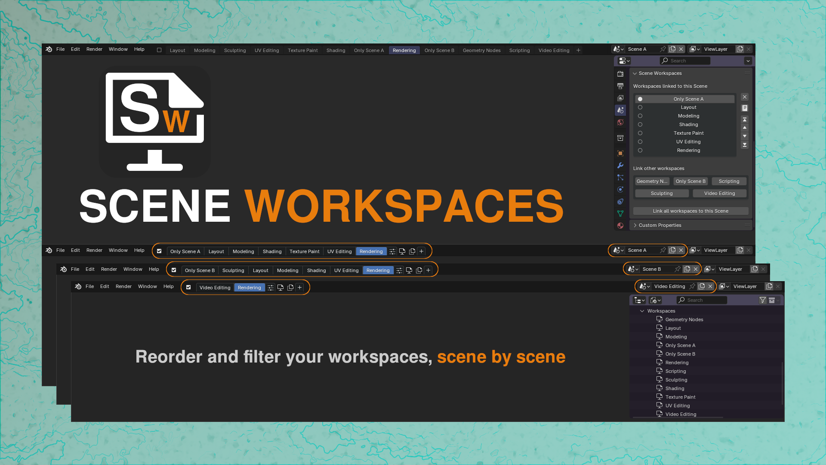Image resolution: width=826 pixels, height=465 pixels.
Task: Collapse the Scene Workspaces panel
Action: 635,73
